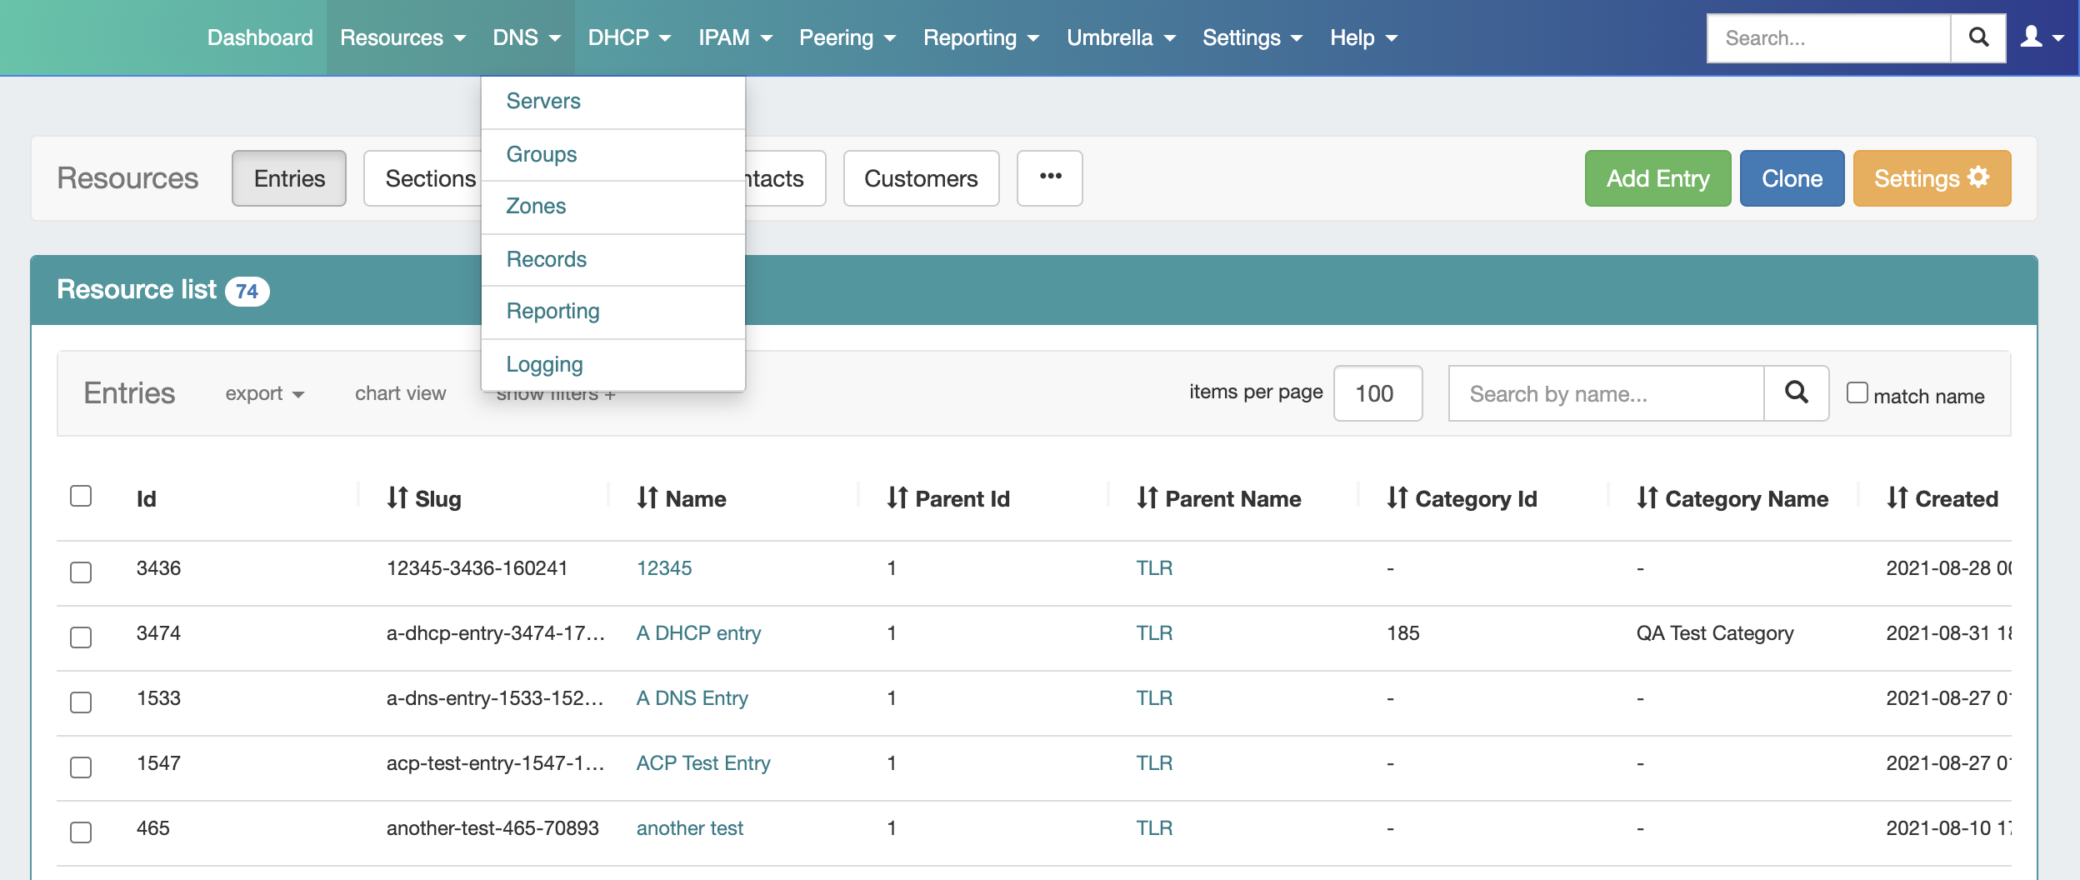Sort table by Parent Id arrows
The image size is (2080, 880).
(x=897, y=498)
